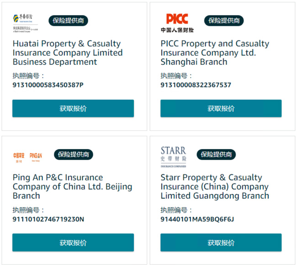Select license number 91110102746719230N
Screen dimensions: 297x265
click(48, 219)
